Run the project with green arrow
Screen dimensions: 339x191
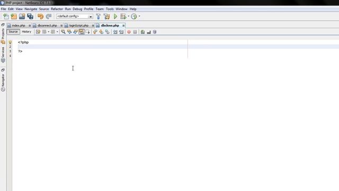(115, 16)
